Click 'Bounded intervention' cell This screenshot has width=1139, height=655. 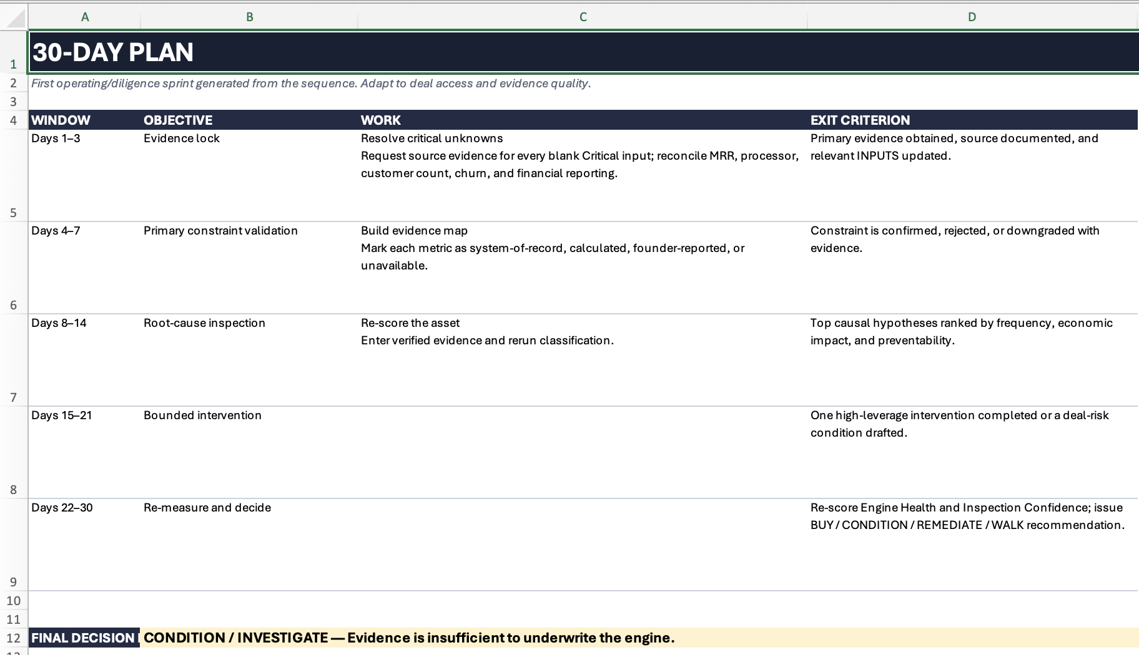coord(249,452)
